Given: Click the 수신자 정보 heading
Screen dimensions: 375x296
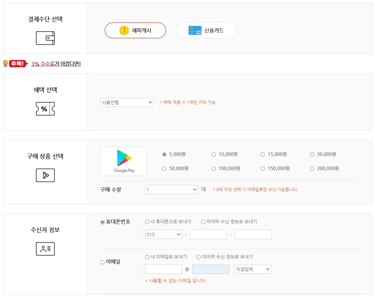Looking at the screenshot, I should pos(45,230).
